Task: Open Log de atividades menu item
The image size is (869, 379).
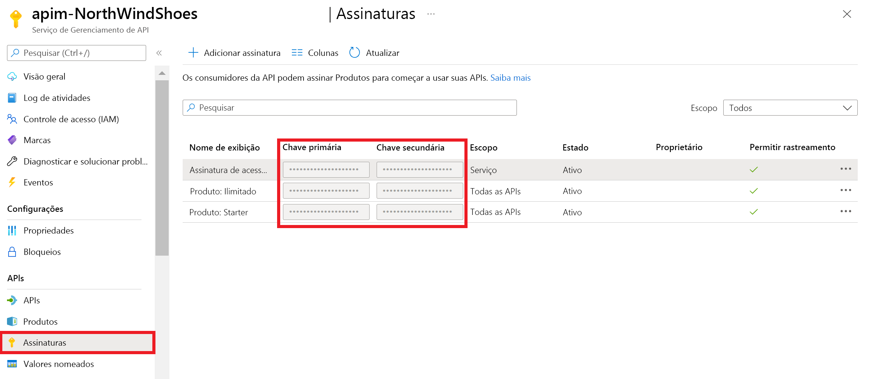Action: pyautogui.click(x=57, y=98)
